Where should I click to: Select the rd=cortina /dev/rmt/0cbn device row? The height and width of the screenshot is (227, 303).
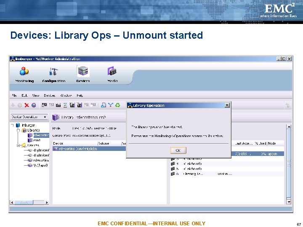tap(89, 149)
